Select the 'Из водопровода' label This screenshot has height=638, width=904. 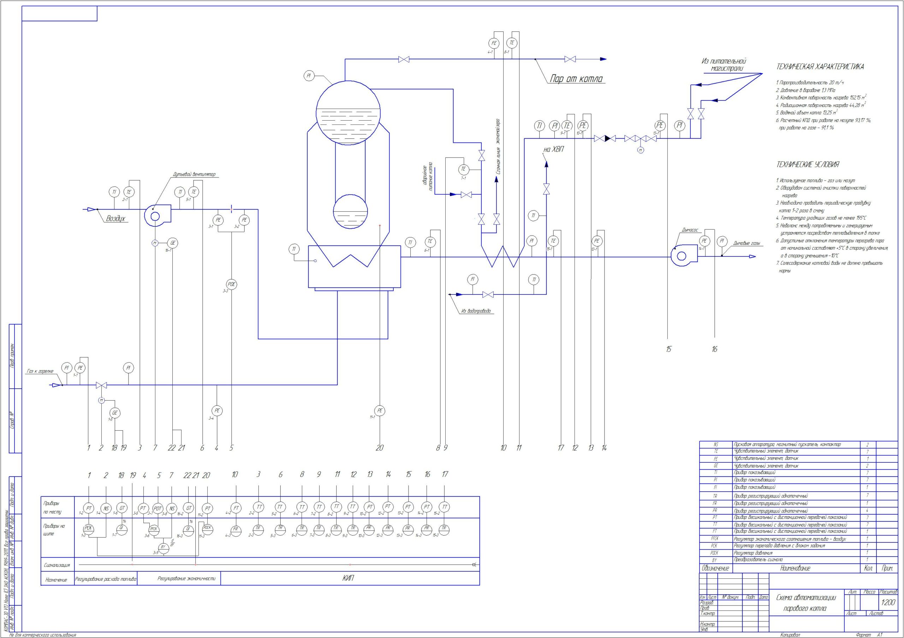[x=476, y=311]
